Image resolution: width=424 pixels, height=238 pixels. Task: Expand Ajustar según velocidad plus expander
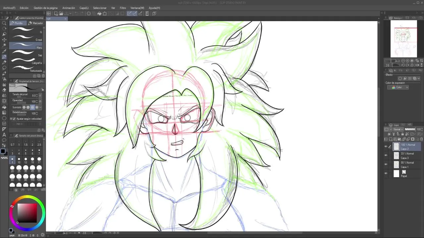pos(11,119)
